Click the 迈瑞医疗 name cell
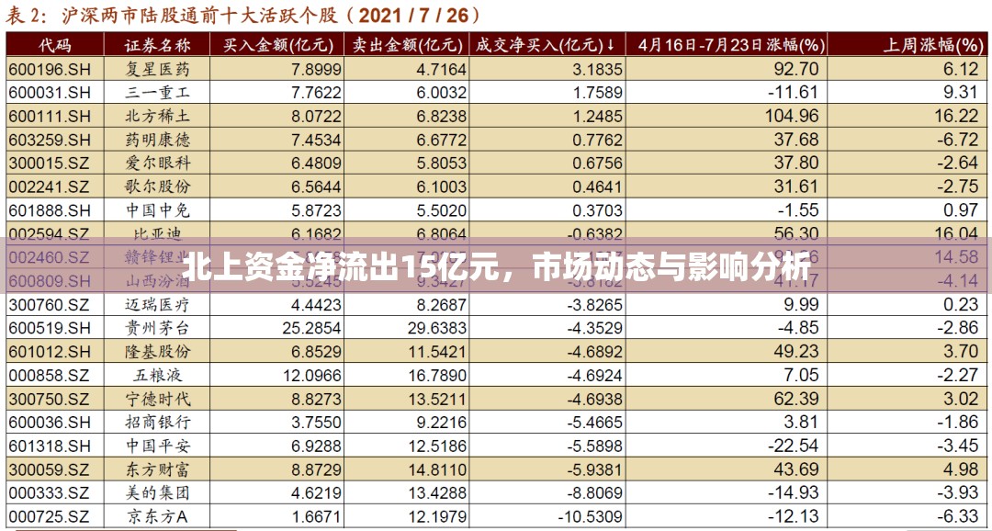The width and height of the screenshot is (992, 531). tap(157, 305)
